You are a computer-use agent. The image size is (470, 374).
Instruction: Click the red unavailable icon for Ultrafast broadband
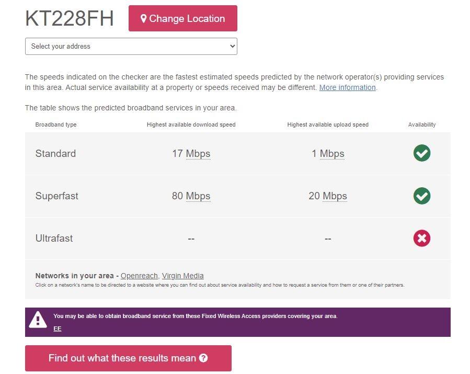click(x=421, y=238)
